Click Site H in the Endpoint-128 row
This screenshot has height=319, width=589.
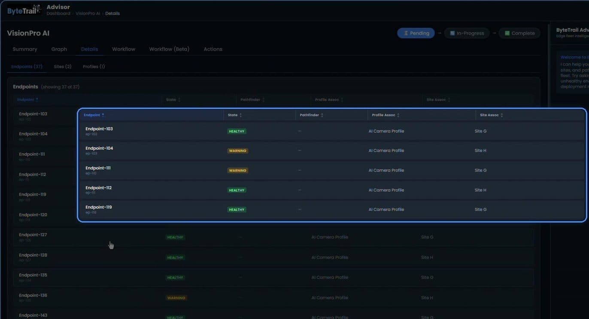coord(427,257)
